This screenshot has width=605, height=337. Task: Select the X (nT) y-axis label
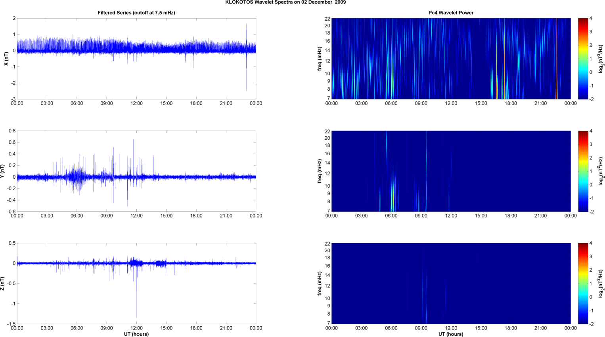click(6, 59)
